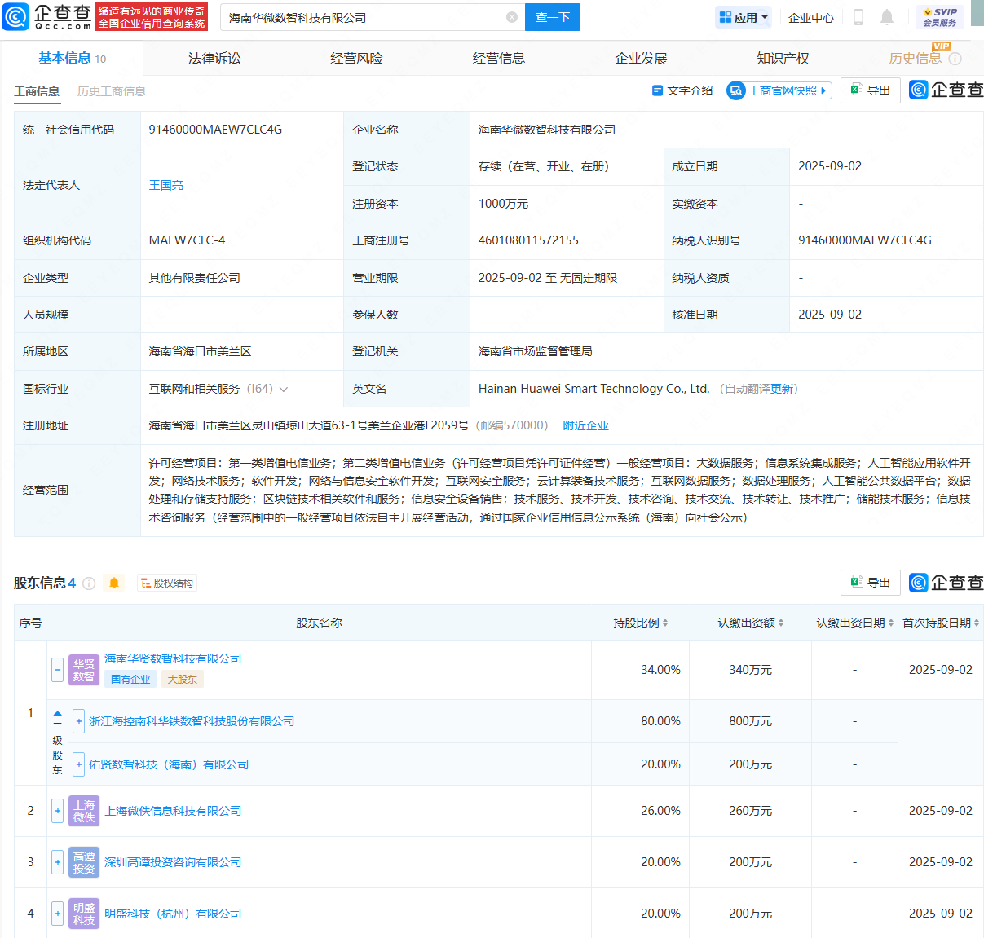Viewport: 984px width, 938px height.
Task: Switch to the 法律诉讼 tab
Action: 214,58
